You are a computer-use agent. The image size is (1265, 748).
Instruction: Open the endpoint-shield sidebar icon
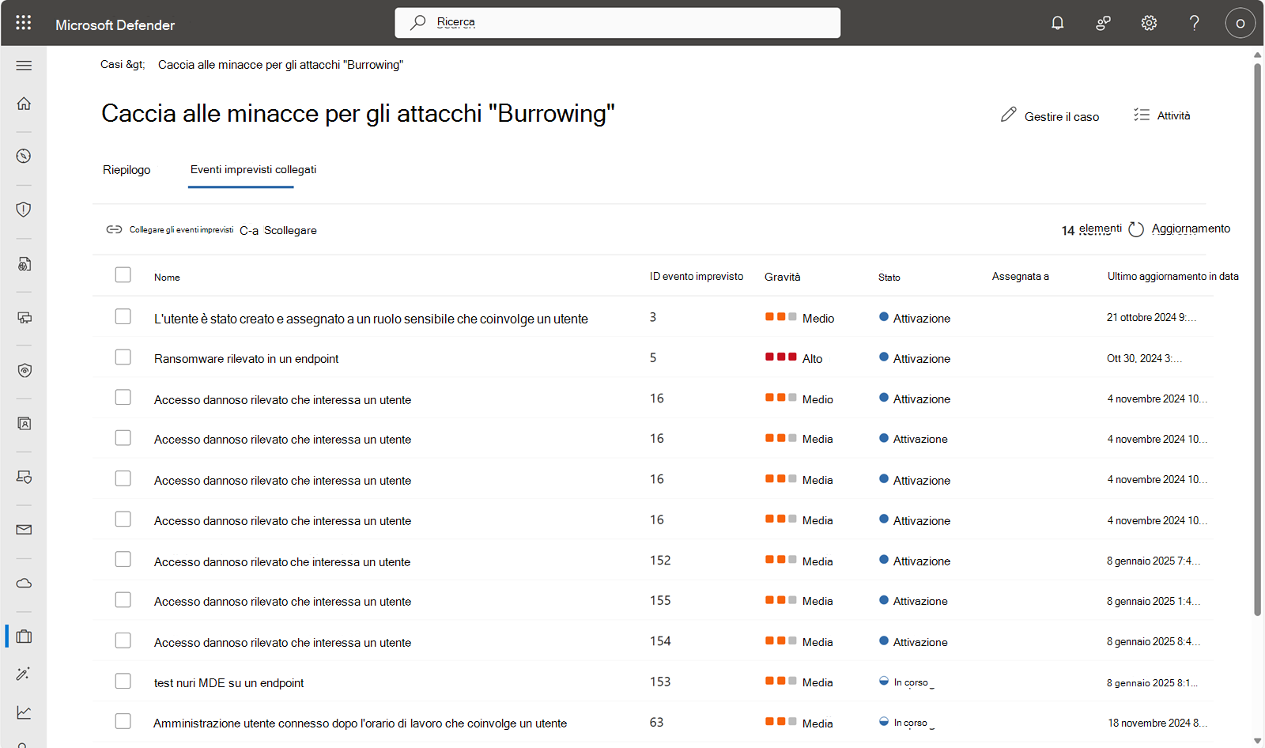24,478
